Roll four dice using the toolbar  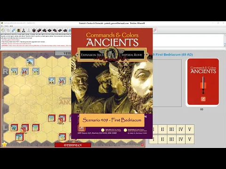tap(49, 31)
